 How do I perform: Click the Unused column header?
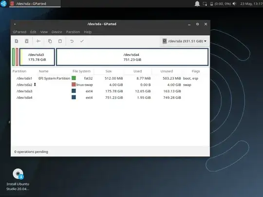(x=167, y=71)
